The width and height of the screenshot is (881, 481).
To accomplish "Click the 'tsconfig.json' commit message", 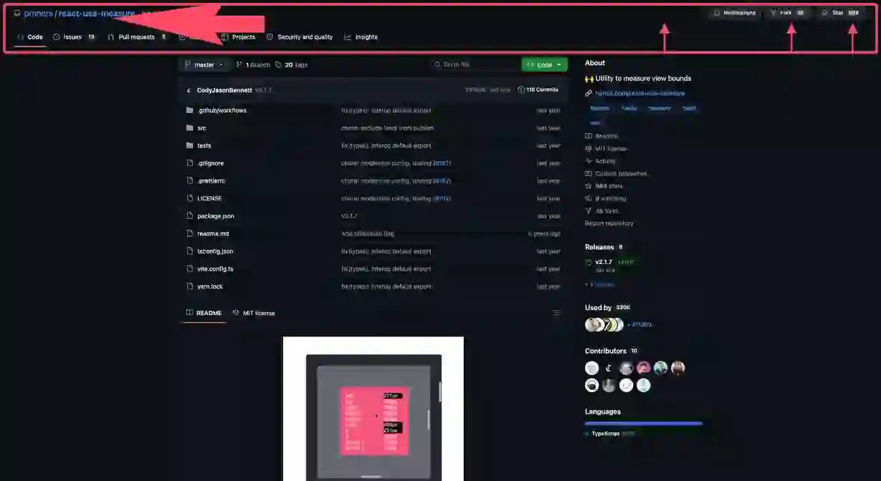I will (x=386, y=251).
